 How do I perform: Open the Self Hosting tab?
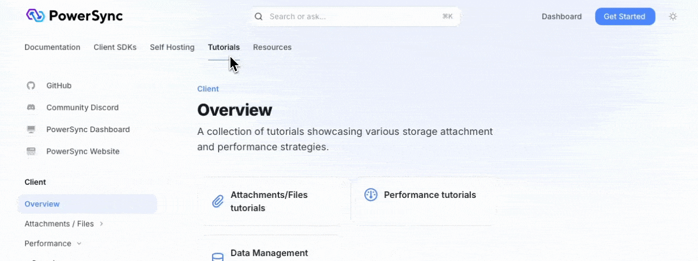[172, 47]
